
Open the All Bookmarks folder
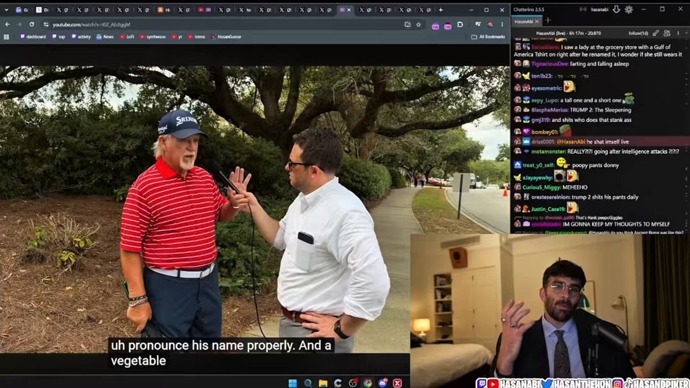(488, 37)
